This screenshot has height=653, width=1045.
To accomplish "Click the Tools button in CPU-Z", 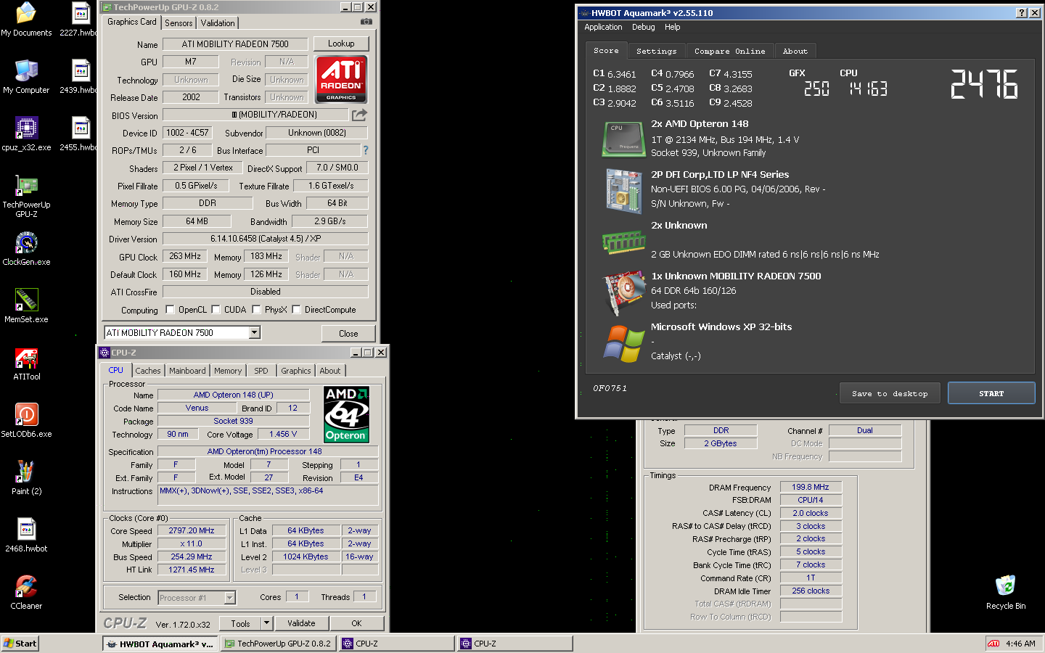I will click(x=240, y=623).
